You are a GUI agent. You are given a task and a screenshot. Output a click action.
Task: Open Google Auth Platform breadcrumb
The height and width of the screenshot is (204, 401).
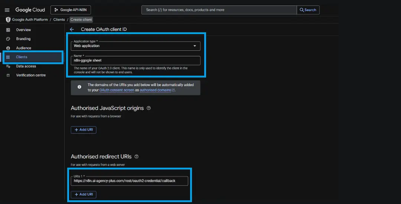[30, 20]
